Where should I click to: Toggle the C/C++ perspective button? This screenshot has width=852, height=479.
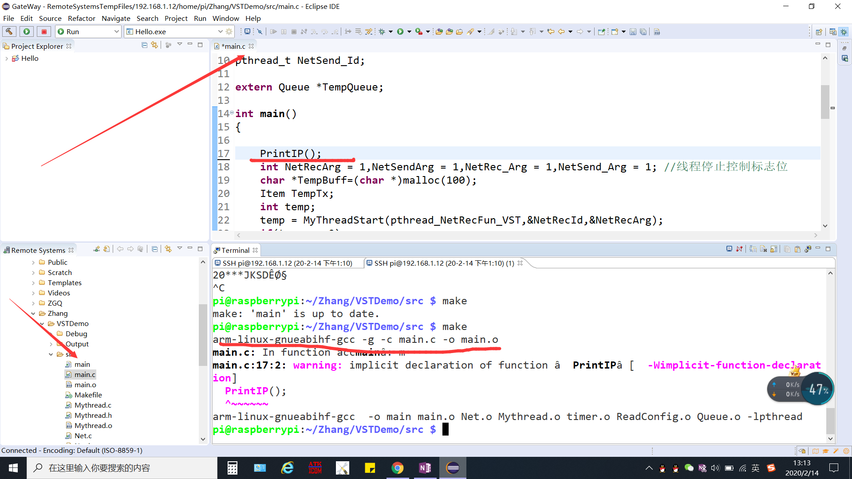click(833, 31)
